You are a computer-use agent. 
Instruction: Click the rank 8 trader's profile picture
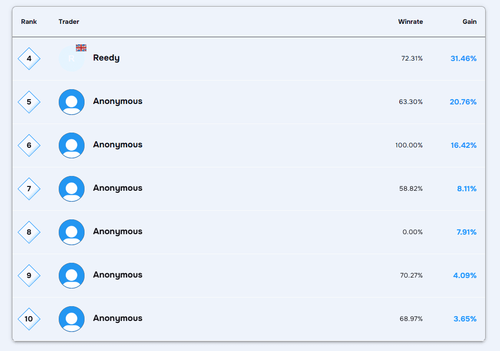71,232
